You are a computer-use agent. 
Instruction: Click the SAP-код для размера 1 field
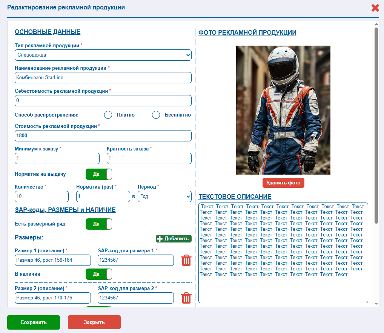coord(136,260)
